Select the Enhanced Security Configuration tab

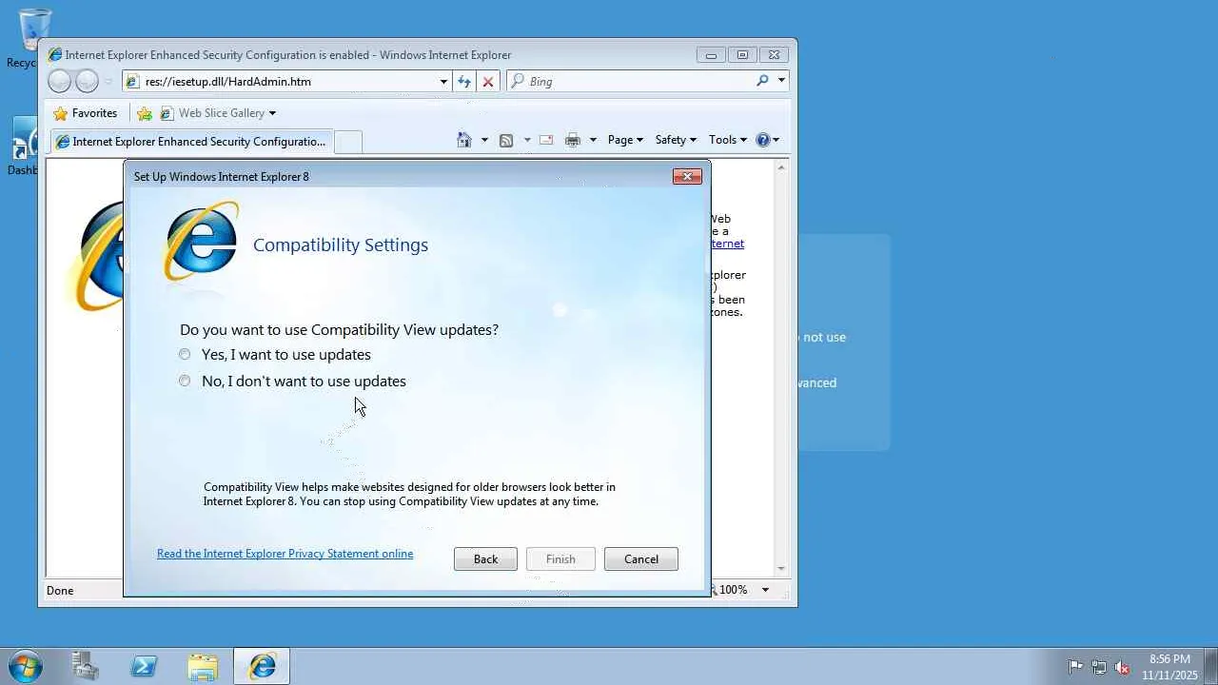[191, 142]
